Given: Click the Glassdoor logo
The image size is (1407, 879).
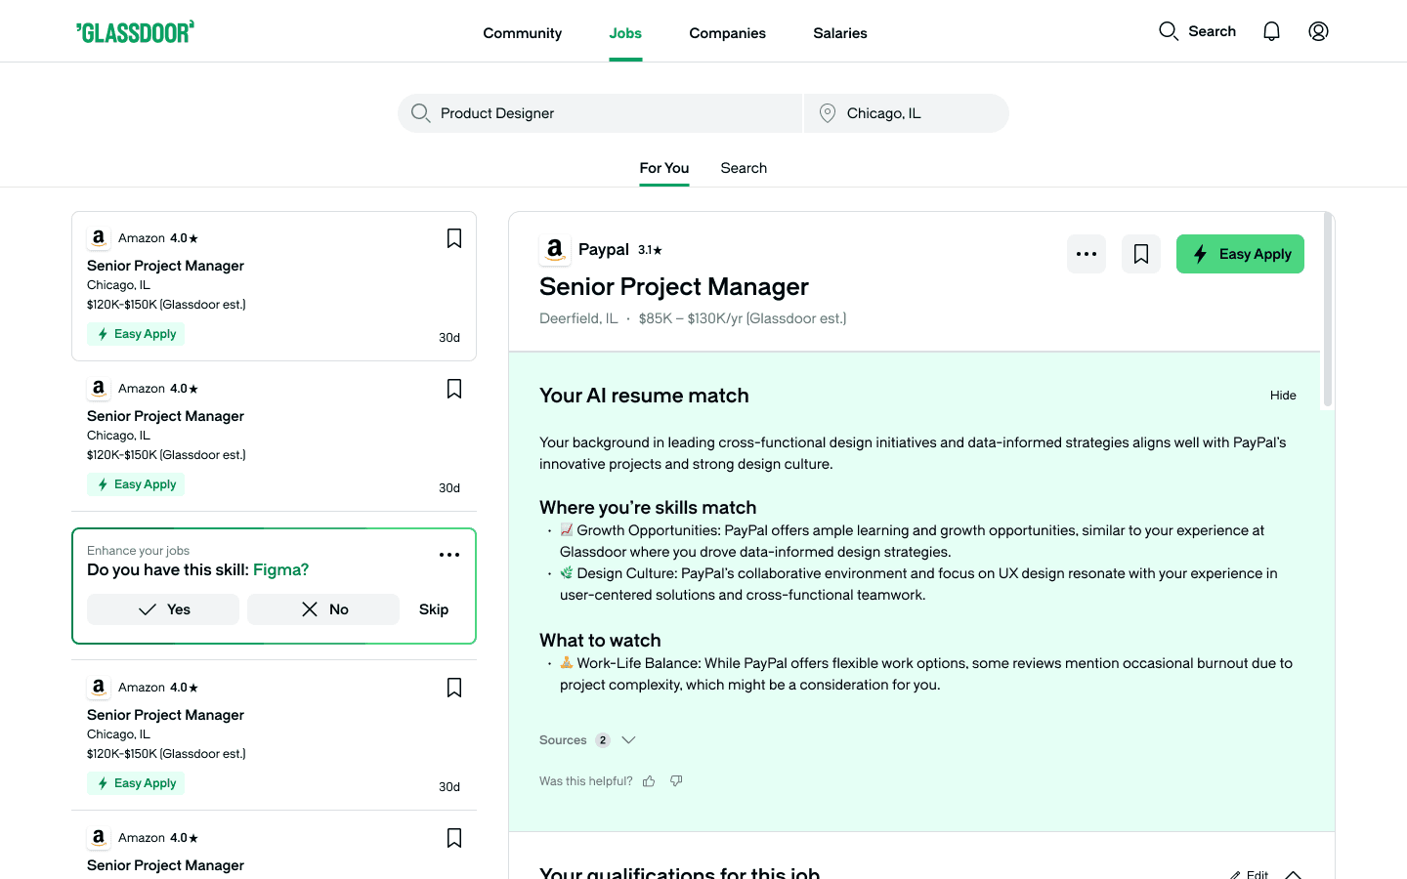Looking at the screenshot, I should click(x=135, y=32).
